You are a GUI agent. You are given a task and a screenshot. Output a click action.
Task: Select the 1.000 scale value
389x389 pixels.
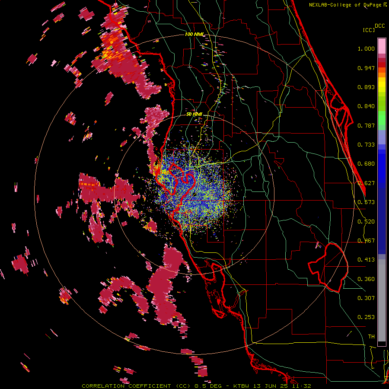pos(366,48)
